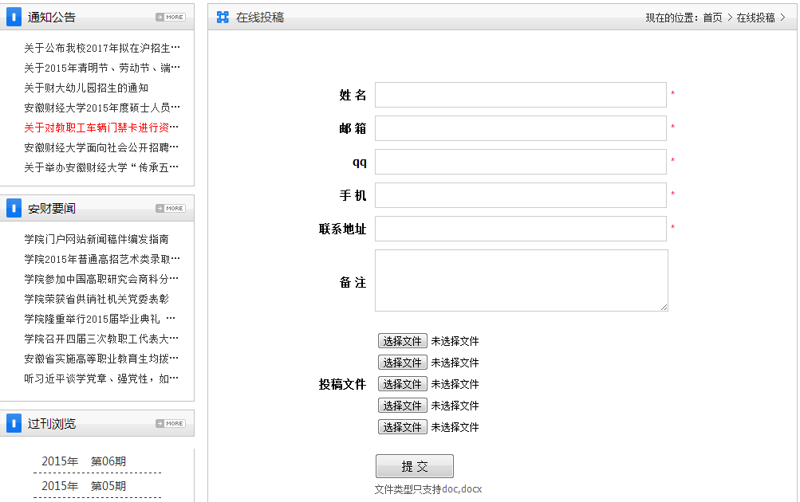Click the second 选择文件 button
Screen dimensions: 800x502
pyautogui.click(x=402, y=363)
